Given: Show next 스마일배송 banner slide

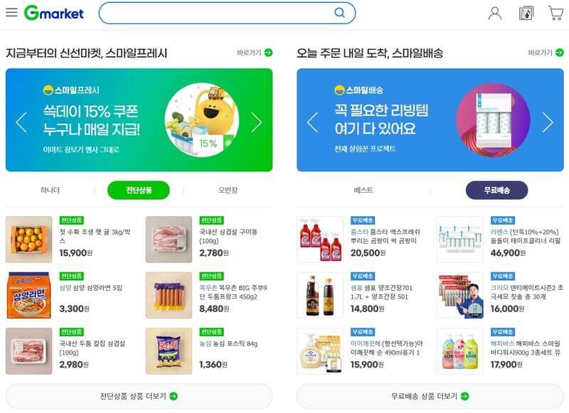Looking at the screenshot, I should tap(548, 122).
